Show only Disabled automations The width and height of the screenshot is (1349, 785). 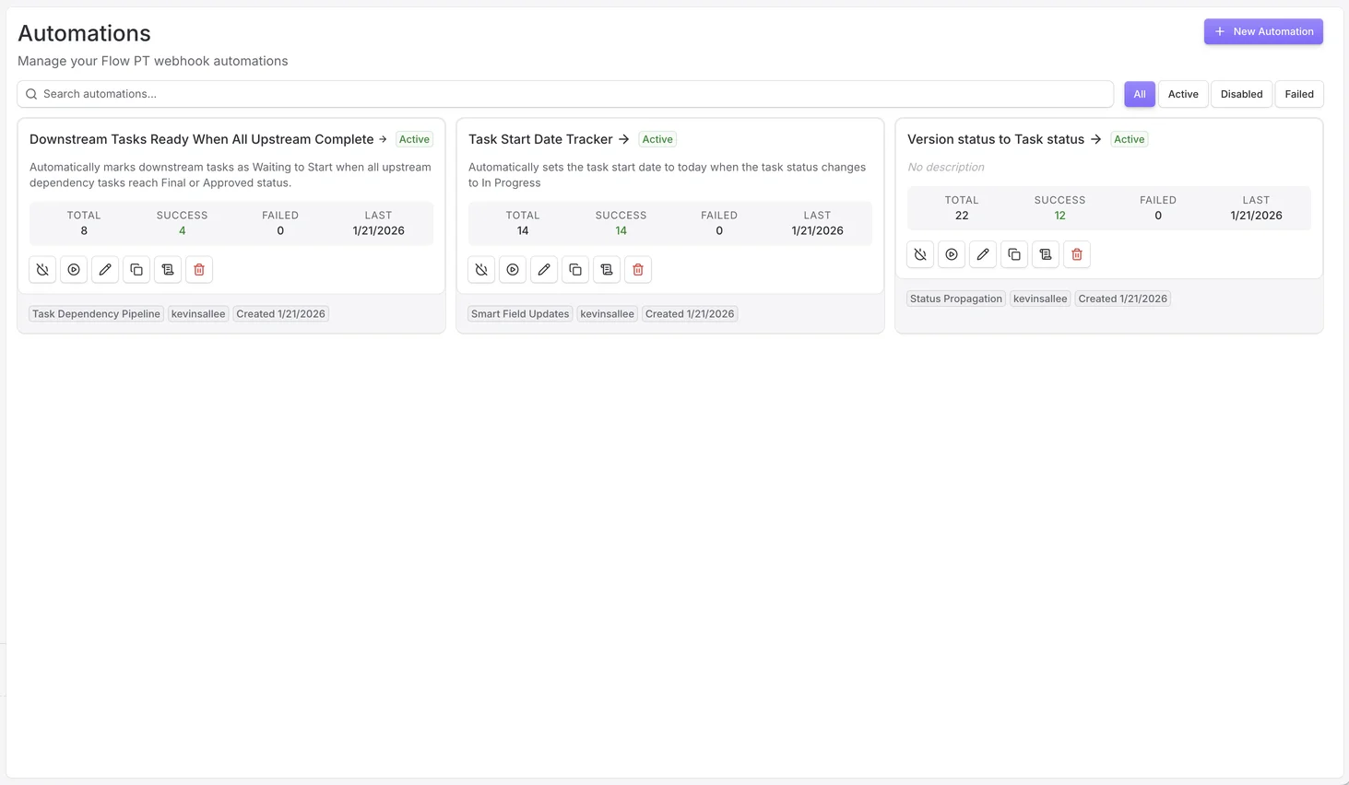click(1240, 93)
